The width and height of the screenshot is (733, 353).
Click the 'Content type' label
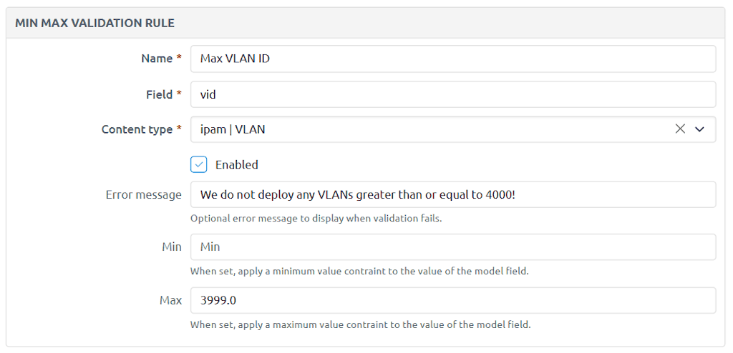point(137,129)
